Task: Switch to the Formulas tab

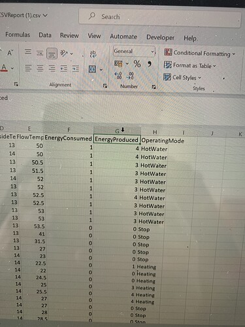Action: click(x=18, y=35)
